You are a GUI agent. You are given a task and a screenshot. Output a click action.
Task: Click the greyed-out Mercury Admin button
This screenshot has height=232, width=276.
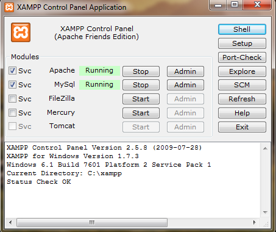coord(185,113)
